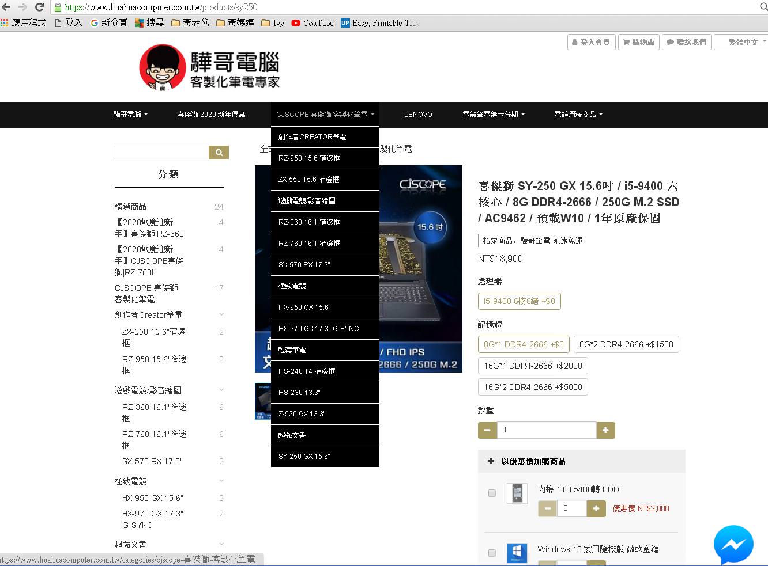This screenshot has height=566, width=768.
Task: Increase quantity with the plus button
Action: click(605, 430)
